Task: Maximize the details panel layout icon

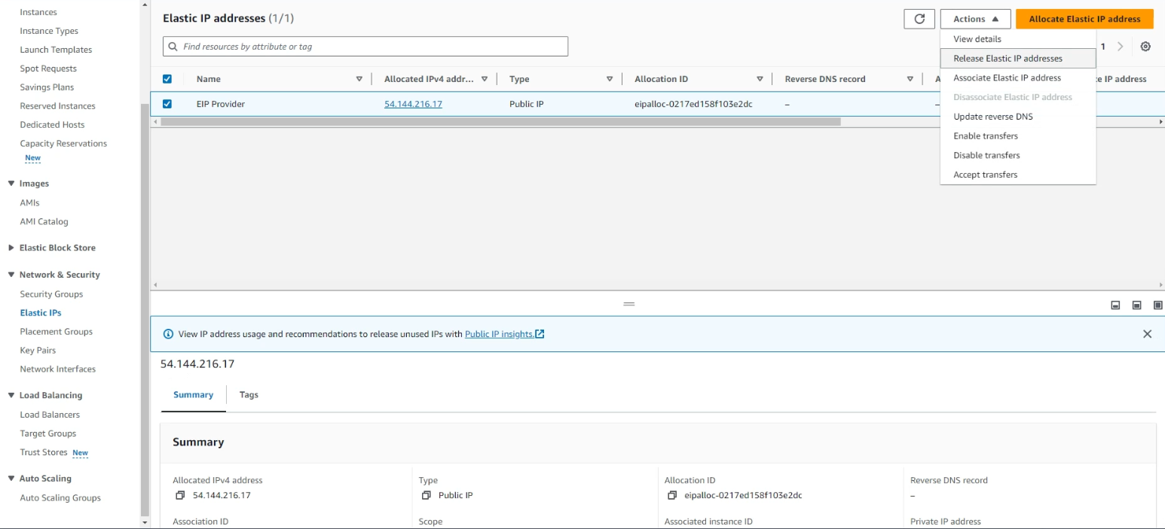Action: click(1158, 305)
